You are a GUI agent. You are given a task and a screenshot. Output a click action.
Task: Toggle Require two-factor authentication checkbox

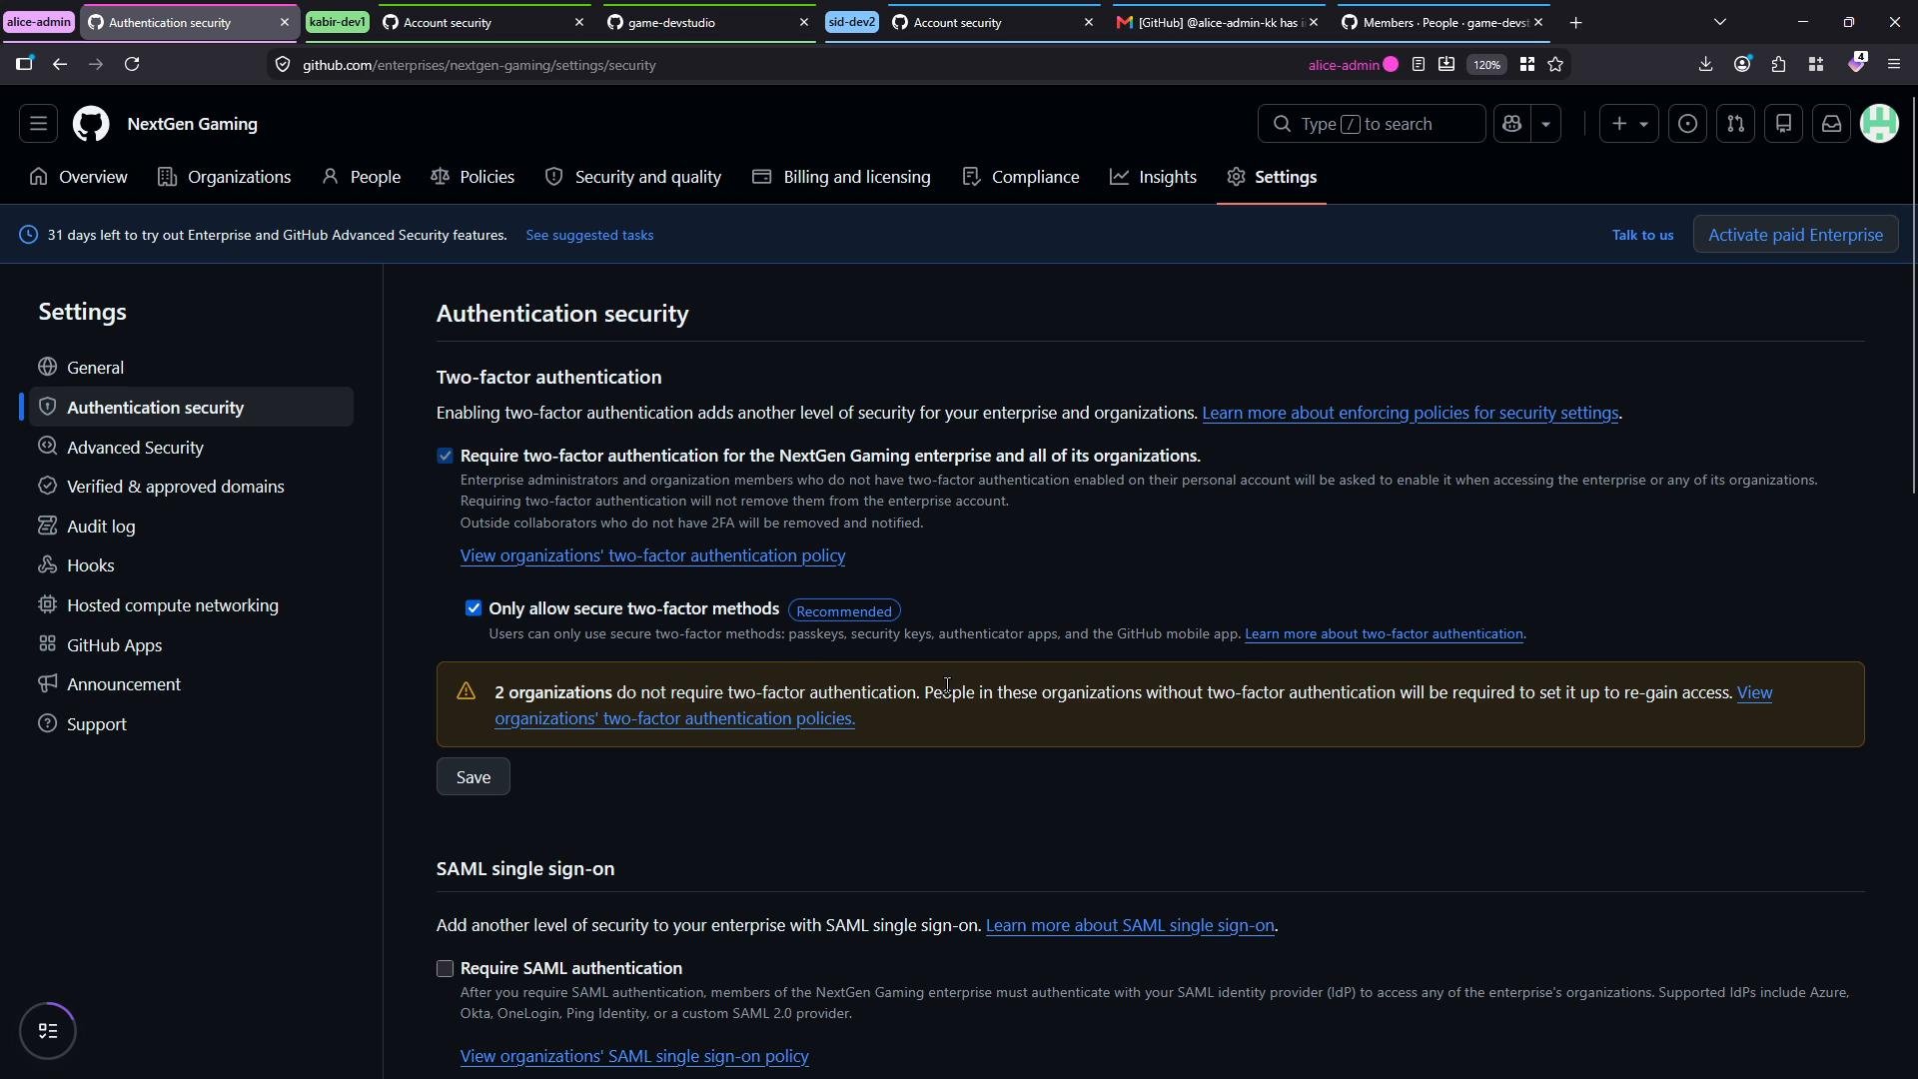[x=446, y=456]
